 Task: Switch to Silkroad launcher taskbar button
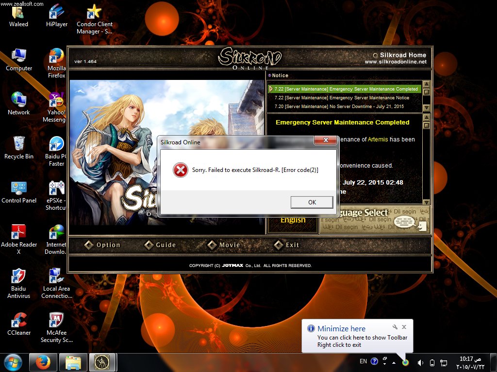click(102, 362)
